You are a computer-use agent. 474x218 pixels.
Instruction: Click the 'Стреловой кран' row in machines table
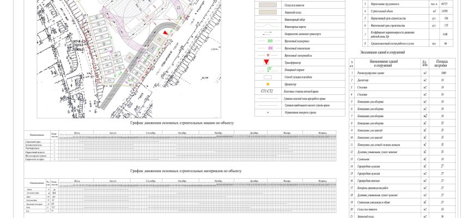tap(34, 142)
